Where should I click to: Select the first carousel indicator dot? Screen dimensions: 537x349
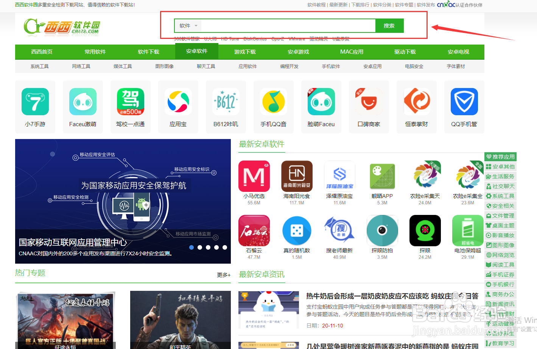pos(191,247)
